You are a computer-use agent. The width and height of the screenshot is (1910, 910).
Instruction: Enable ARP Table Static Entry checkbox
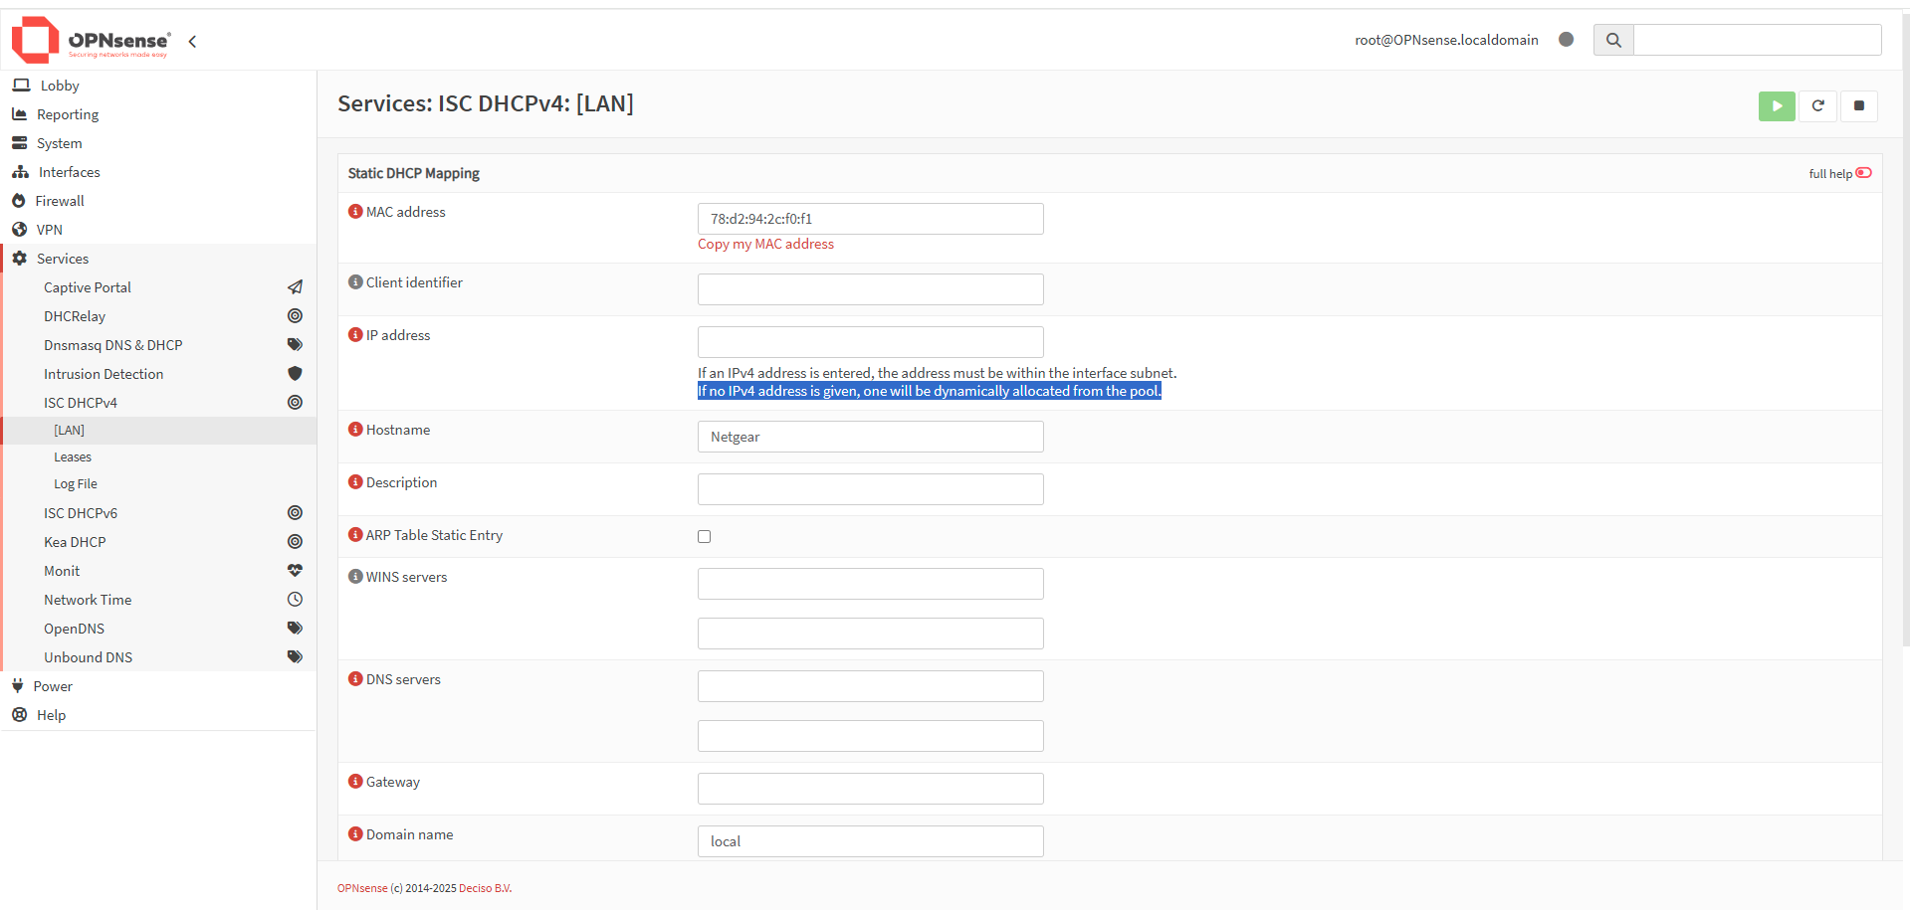[x=705, y=537]
